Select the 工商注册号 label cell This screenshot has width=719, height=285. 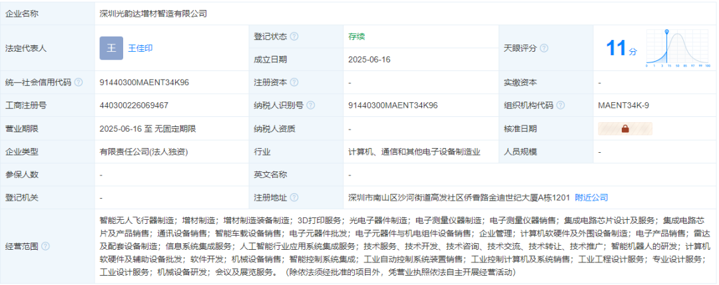tap(48, 106)
